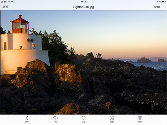This screenshot has height=125, width=167.
Task: Tap the battery icon in status bar
Action: point(164,2)
